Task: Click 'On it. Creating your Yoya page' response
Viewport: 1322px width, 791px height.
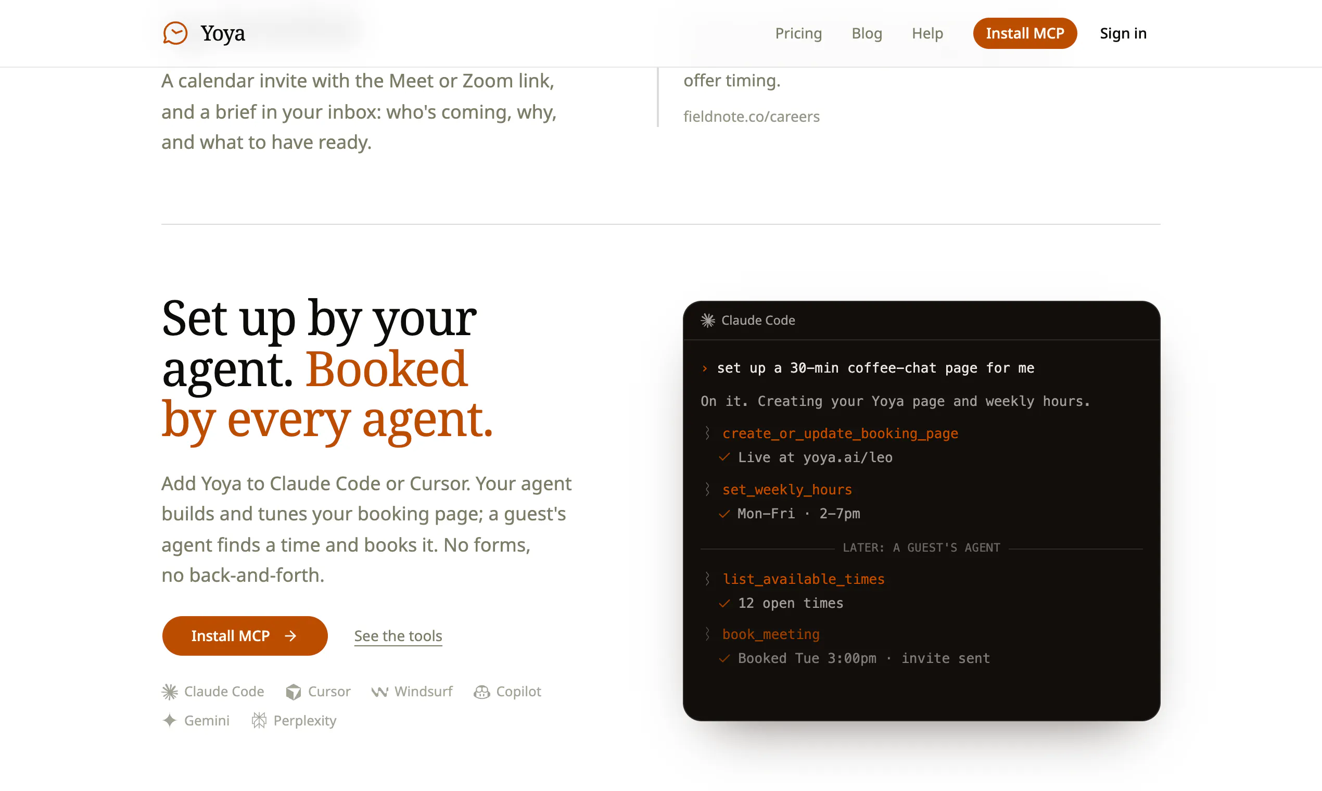Action: point(895,401)
